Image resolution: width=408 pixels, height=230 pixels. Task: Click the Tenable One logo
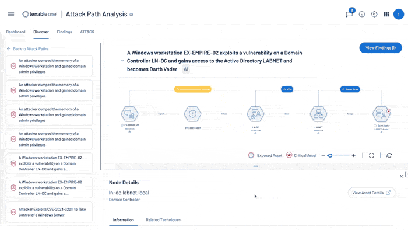pyautogui.click(x=39, y=14)
